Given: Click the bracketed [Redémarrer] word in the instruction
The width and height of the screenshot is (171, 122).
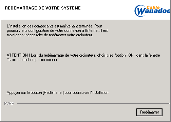Looking at the screenshot, I should click(x=53, y=93).
